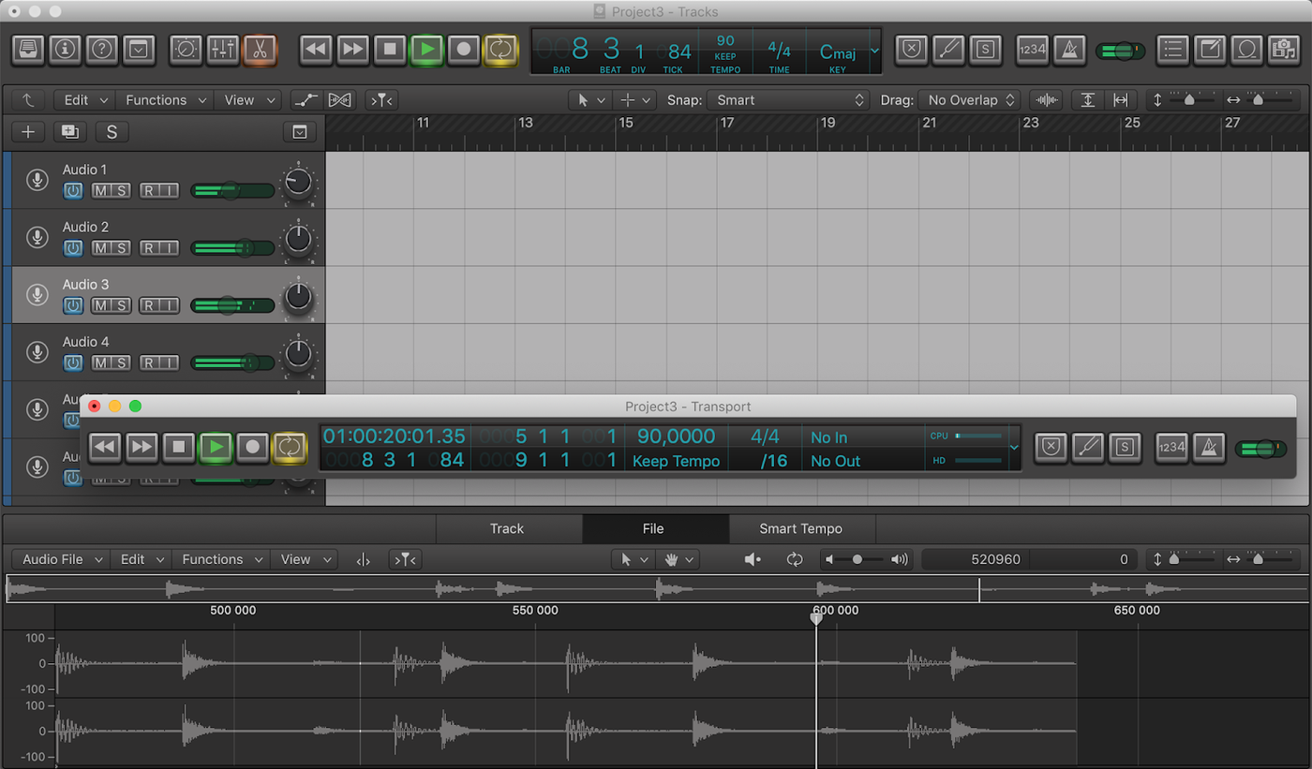This screenshot has width=1312, height=769.
Task: Open the Media Browser camera button
Action: [x=1283, y=49]
